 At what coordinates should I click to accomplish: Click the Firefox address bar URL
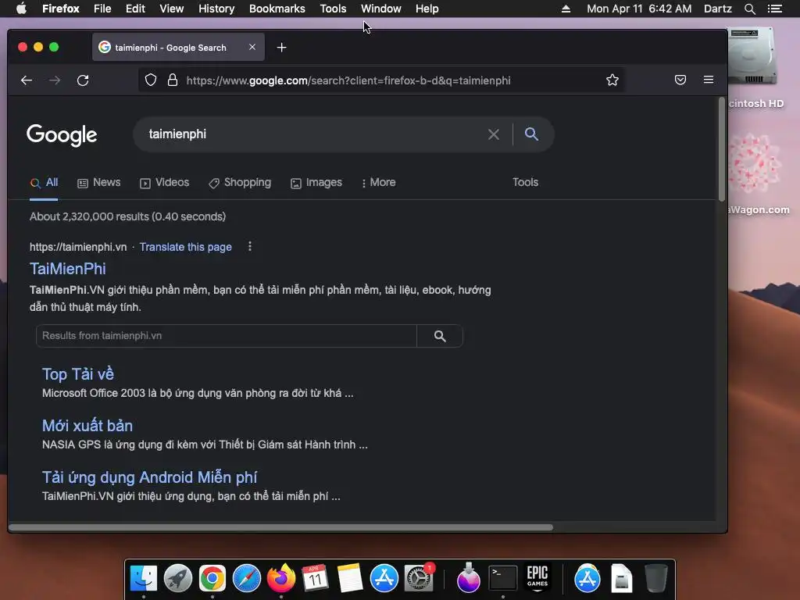pos(348,80)
